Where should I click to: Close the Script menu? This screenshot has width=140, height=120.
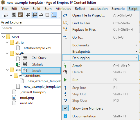[x=133, y=9]
